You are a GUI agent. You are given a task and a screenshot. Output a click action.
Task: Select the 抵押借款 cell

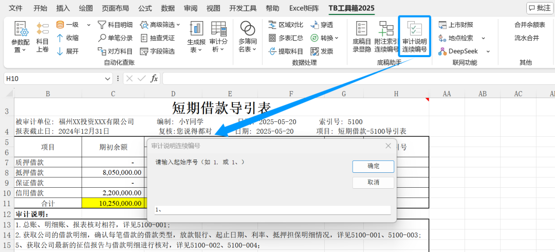[48, 173]
